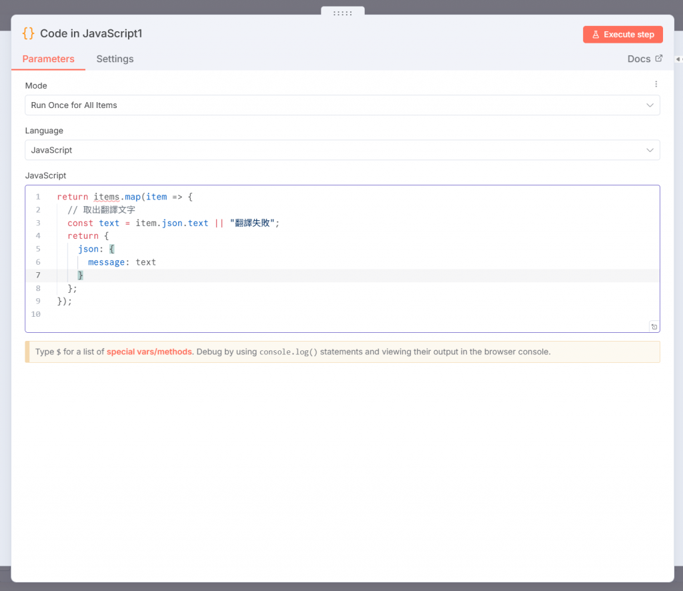Click the flask icon on Execute step
This screenshot has height=591, width=683.
[596, 35]
